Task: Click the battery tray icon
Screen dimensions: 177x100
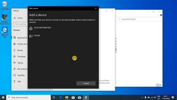Action: click(x=149, y=97)
